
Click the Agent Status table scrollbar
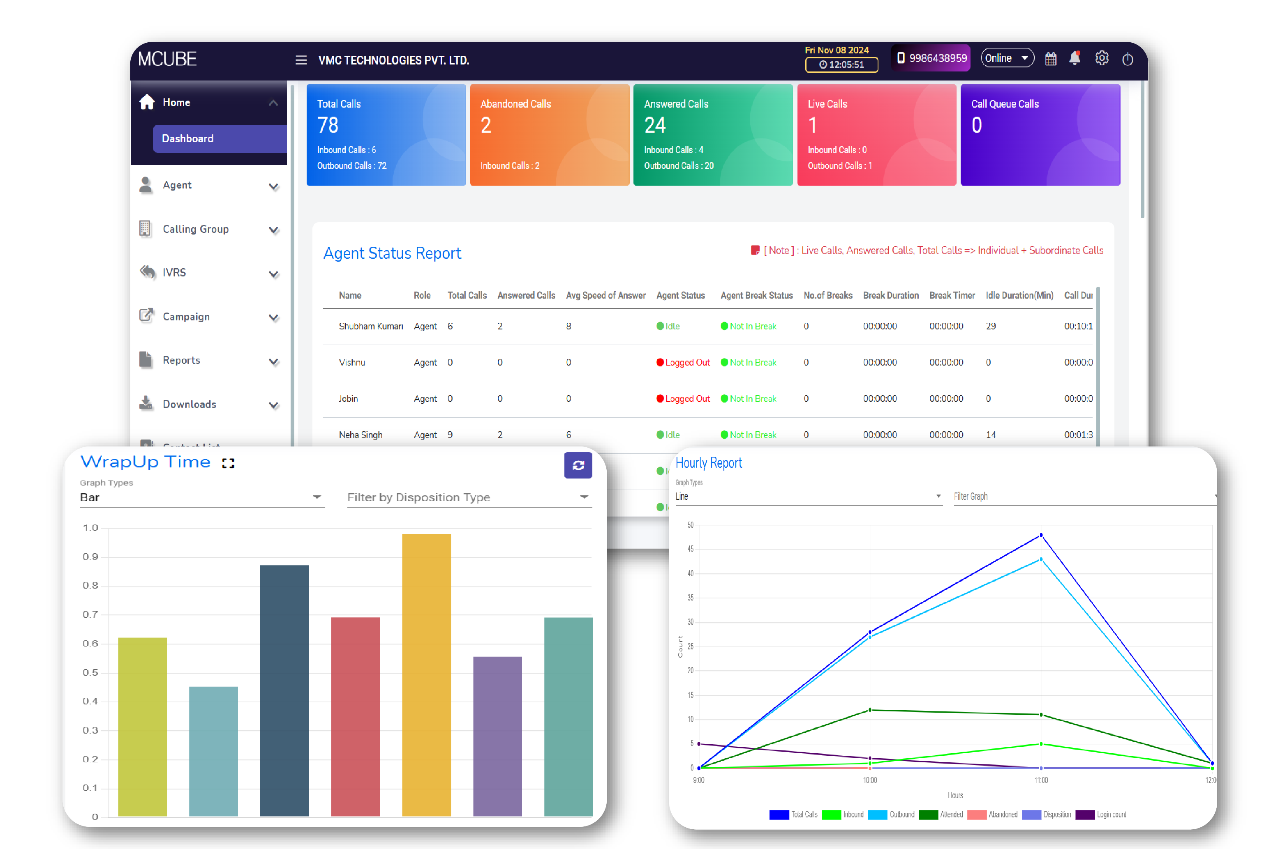(1098, 366)
